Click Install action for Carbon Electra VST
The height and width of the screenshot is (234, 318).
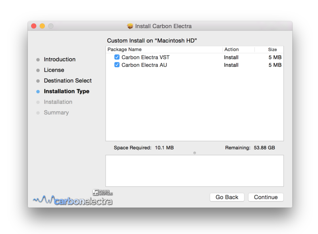tap(231, 57)
